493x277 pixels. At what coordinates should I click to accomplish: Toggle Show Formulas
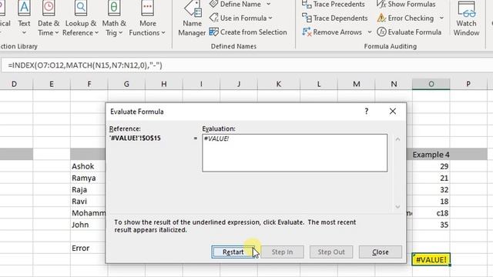(x=406, y=4)
